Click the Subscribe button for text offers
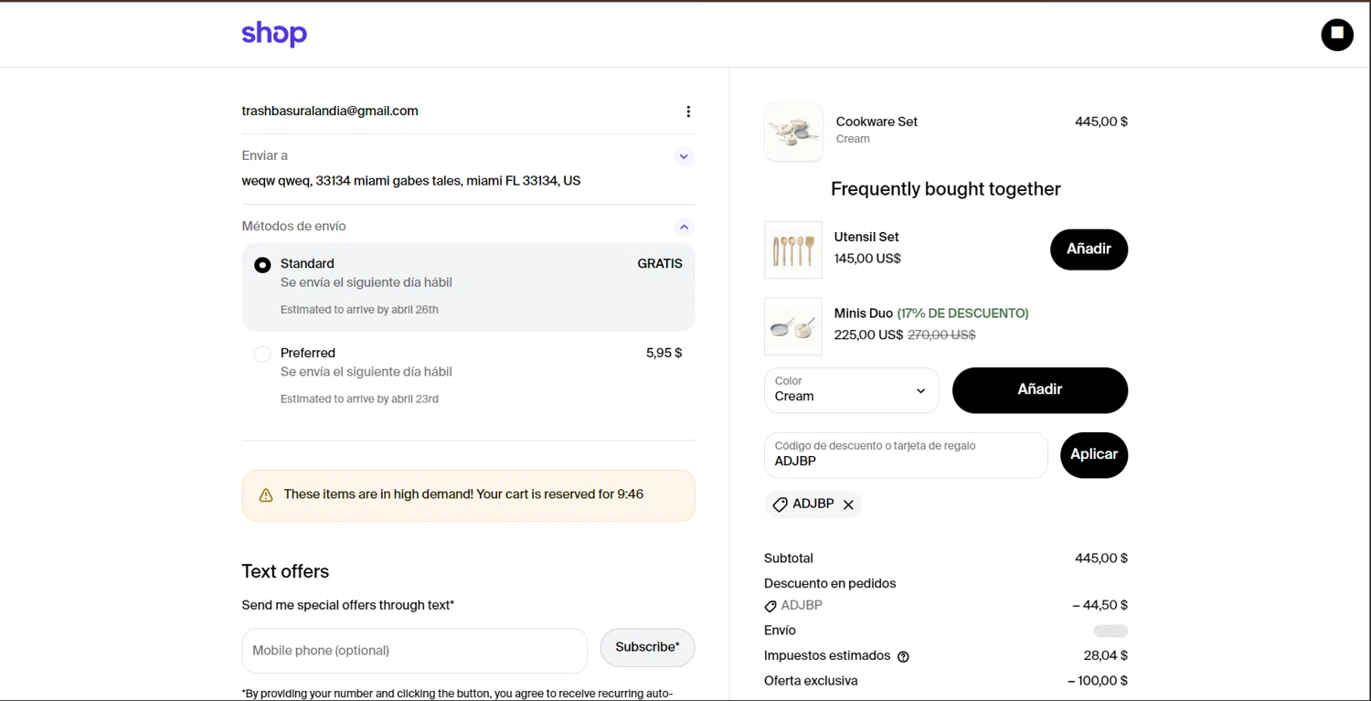 coord(647,647)
